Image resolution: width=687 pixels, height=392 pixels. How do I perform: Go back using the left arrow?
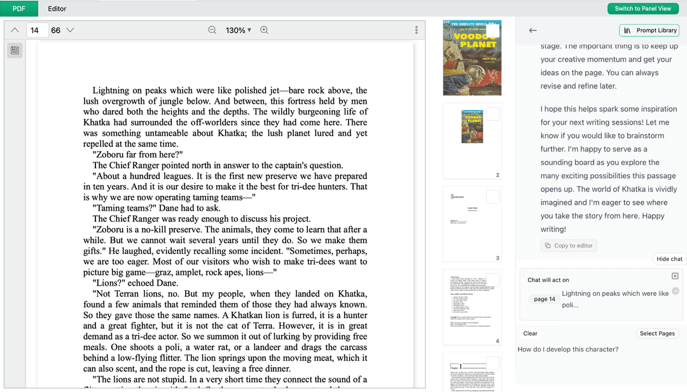point(533,31)
